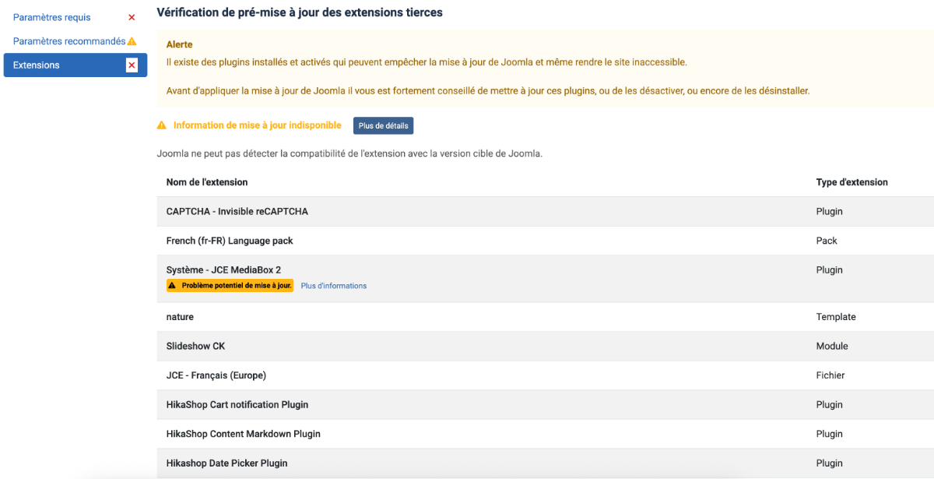Click red X icon beside Paramètres requis
Viewport: 934px width, 479px height.
click(132, 17)
